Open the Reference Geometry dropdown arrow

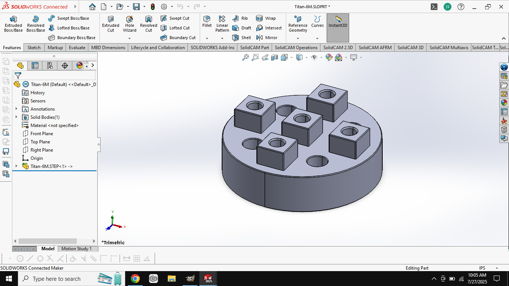pos(298,38)
